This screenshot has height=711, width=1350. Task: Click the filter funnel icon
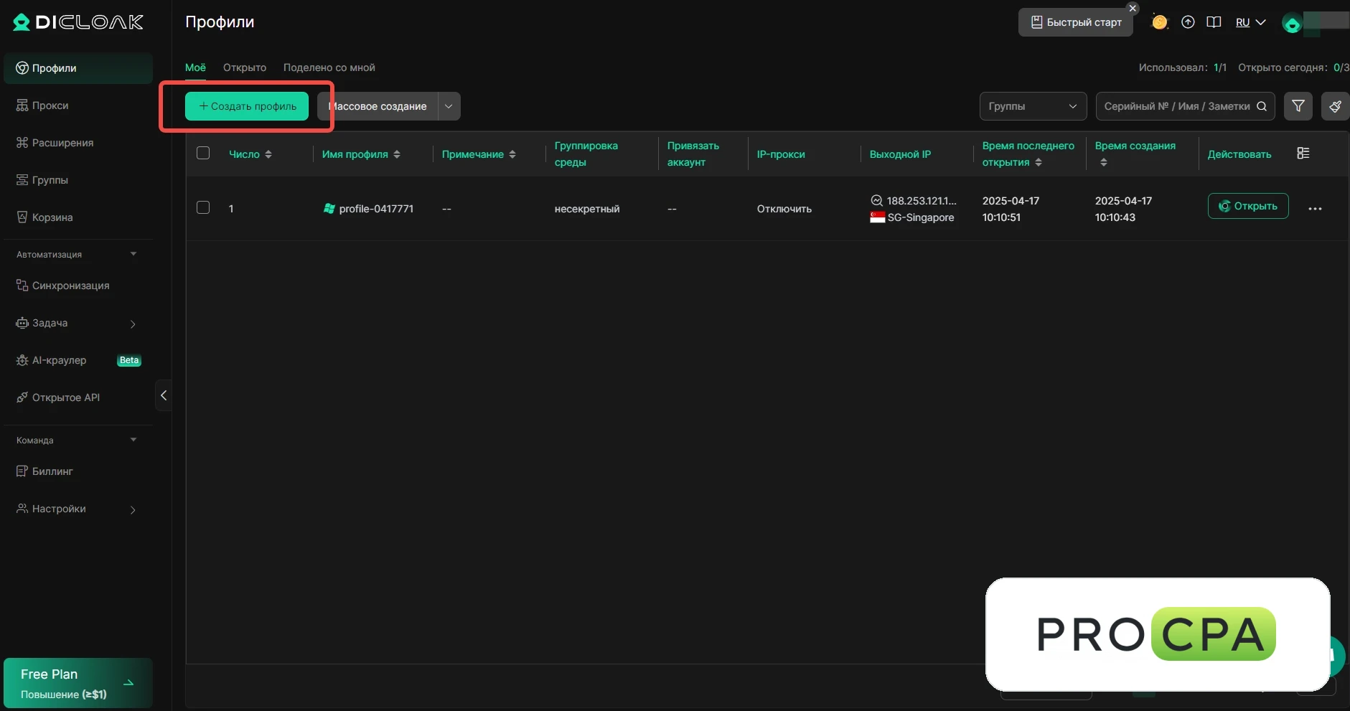point(1298,106)
